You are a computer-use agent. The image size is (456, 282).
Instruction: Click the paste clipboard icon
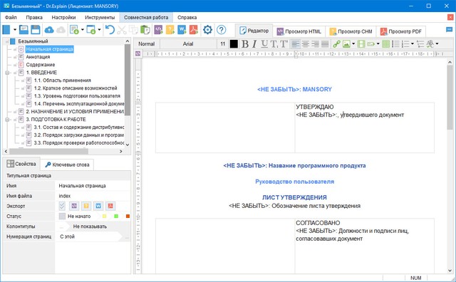click(145, 30)
